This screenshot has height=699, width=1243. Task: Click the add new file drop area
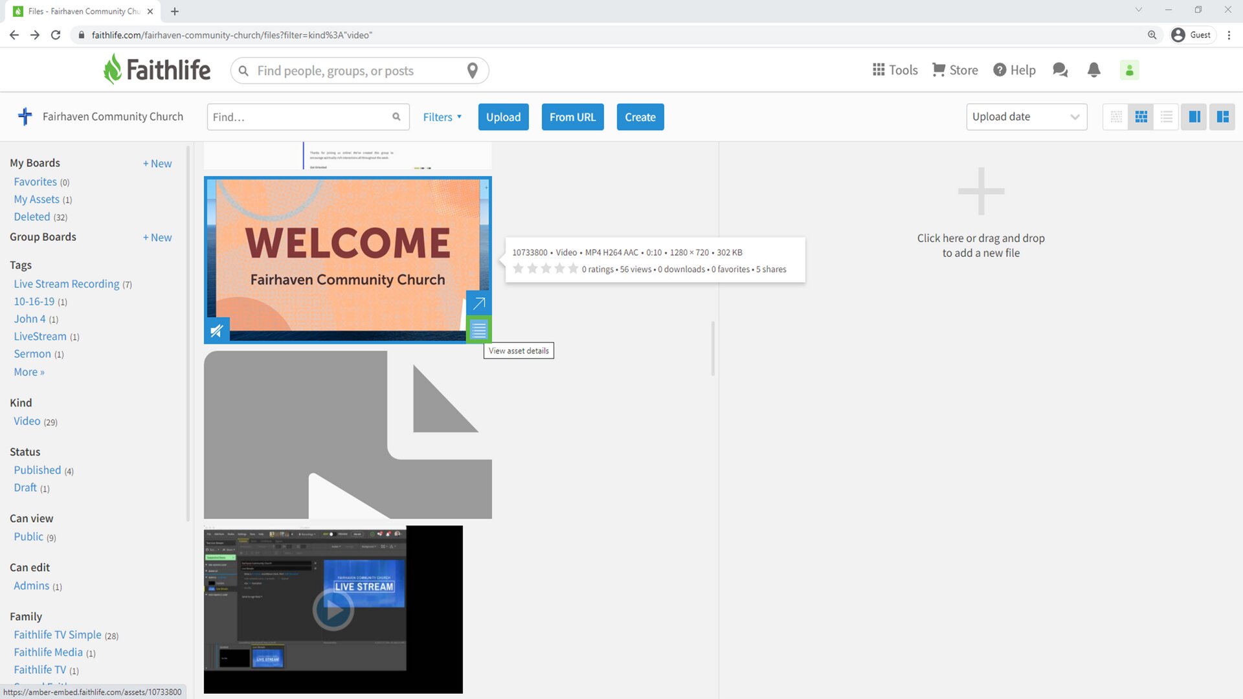[x=981, y=214]
